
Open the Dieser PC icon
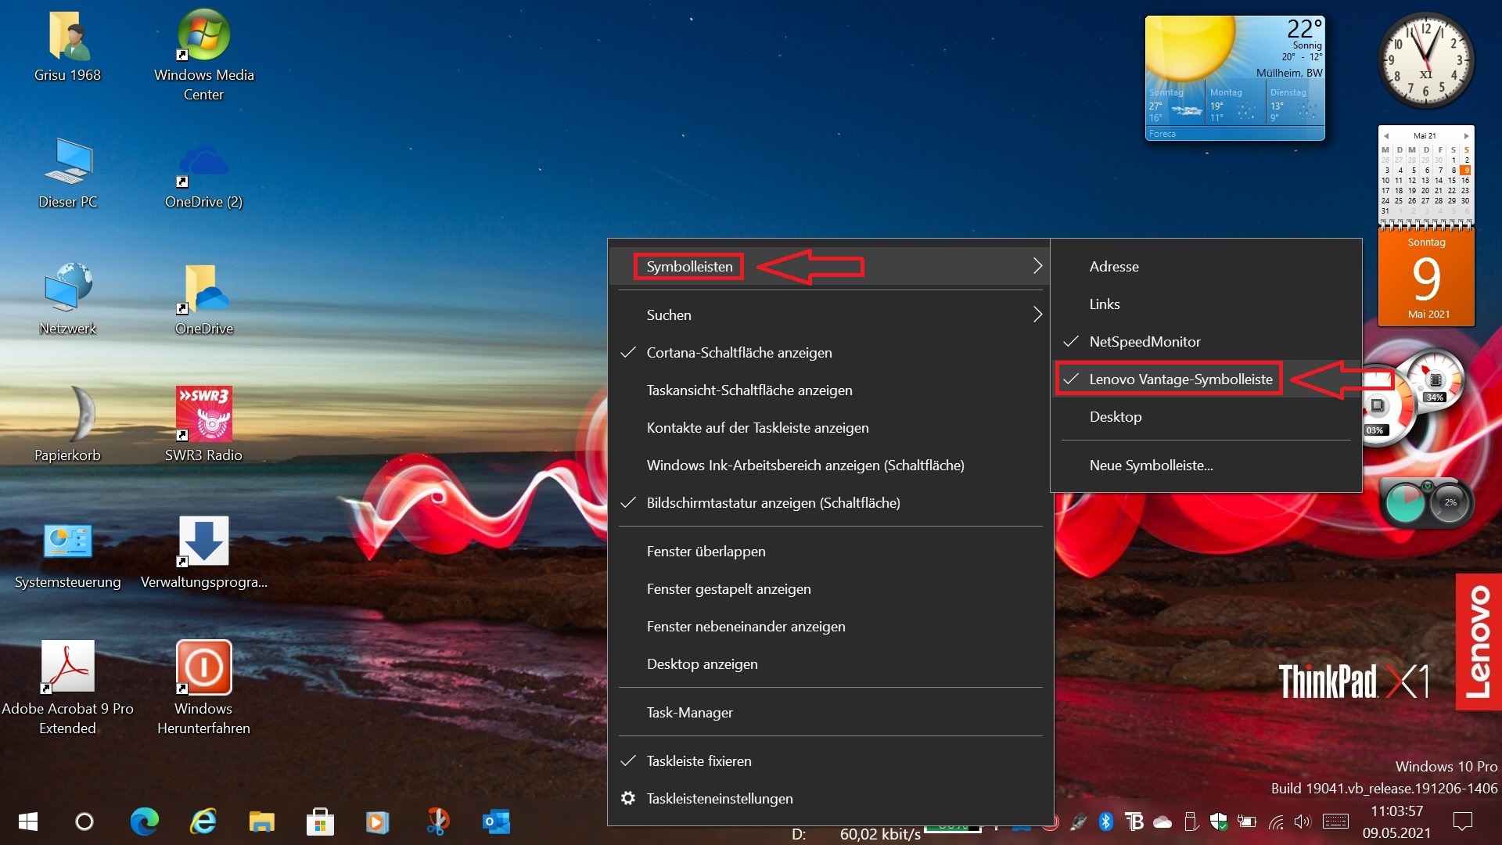pos(67,174)
